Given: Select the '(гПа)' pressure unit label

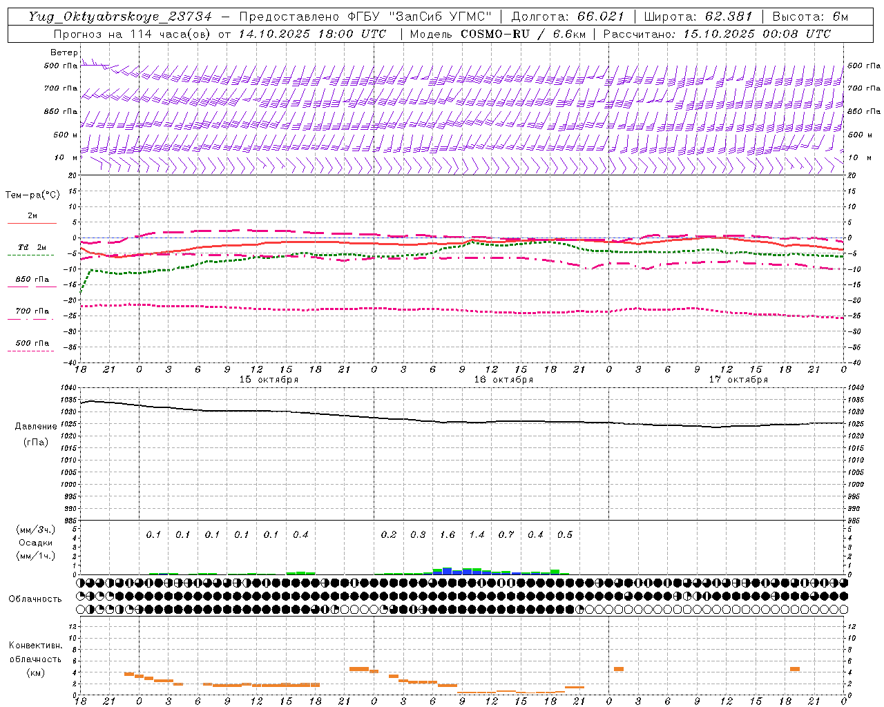Looking at the screenshot, I should (x=36, y=442).
